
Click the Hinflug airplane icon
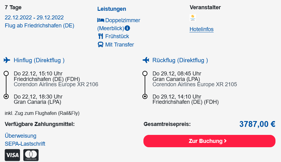pos(7,60)
